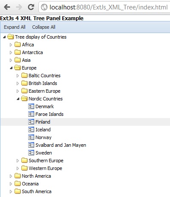Click the globe site-info icon in the address bar
Viewport: 170px width, 197px height.
44,7
